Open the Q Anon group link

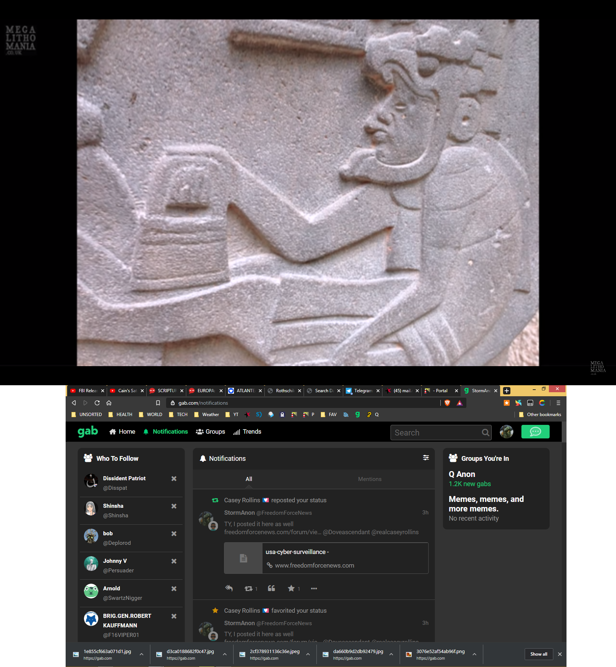click(462, 474)
